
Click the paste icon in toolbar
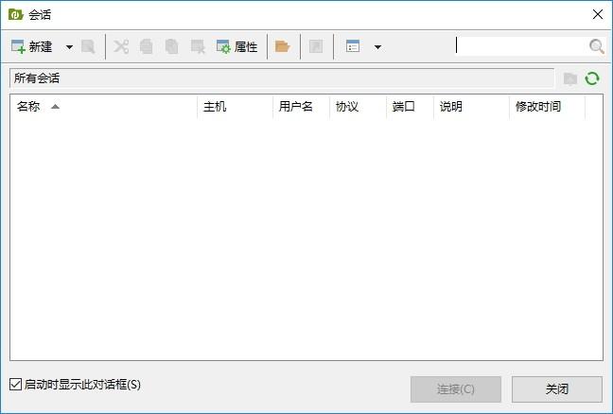(171, 47)
